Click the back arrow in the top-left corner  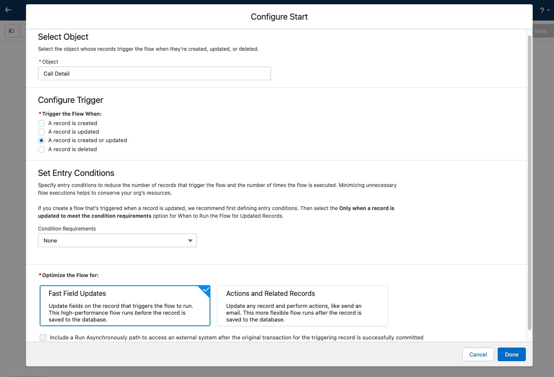point(8,10)
